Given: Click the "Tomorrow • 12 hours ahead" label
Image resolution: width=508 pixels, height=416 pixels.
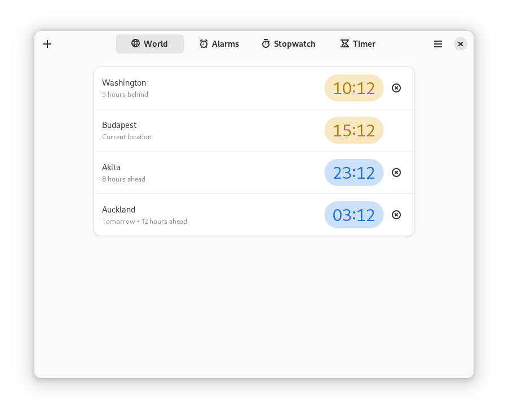Looking at the screenshot, I should (144, 222).
